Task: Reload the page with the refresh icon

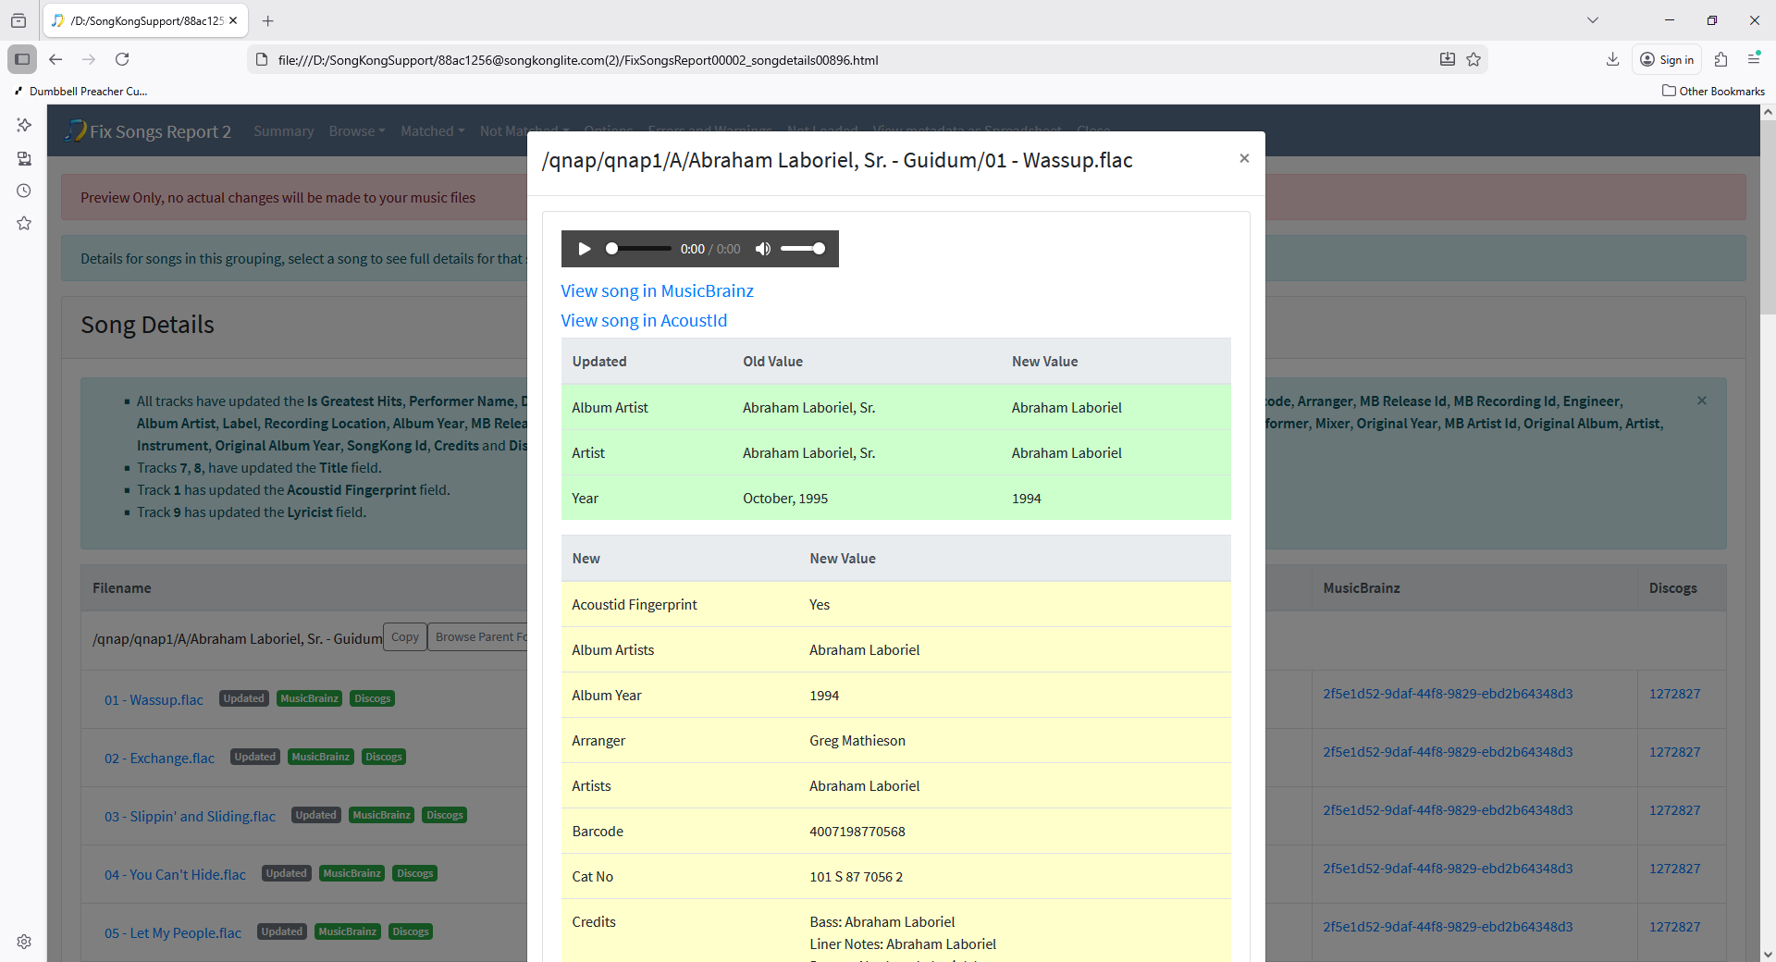Action: pyautogui.click(x=122, y=59)
